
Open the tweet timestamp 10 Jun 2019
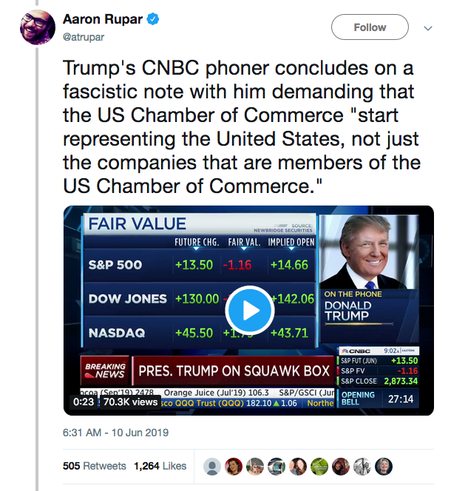coord(116,433)
